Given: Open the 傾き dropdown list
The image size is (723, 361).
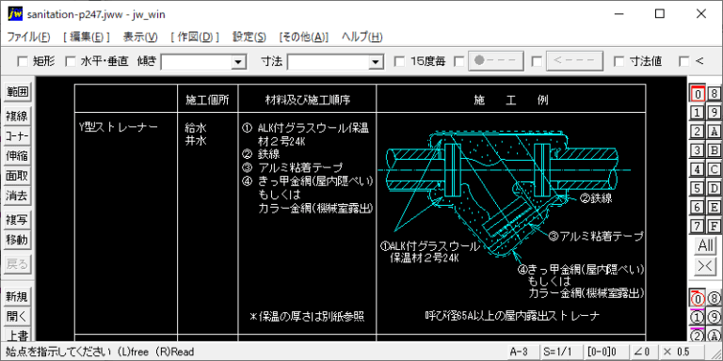Looking at the screenshot, I should [x=238, y=61].
